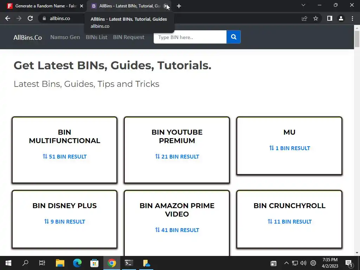Close the AllBins tab

pyautogui.click(x=165, y=6)
